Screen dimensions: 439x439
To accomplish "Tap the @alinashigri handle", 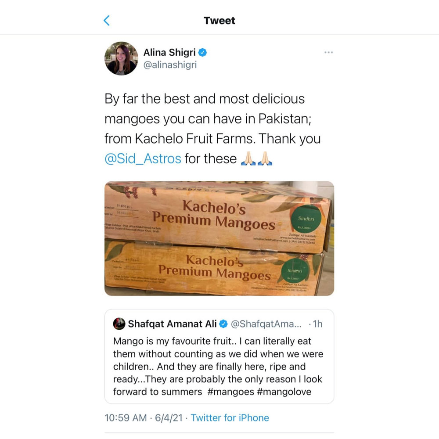I will 170,65.
